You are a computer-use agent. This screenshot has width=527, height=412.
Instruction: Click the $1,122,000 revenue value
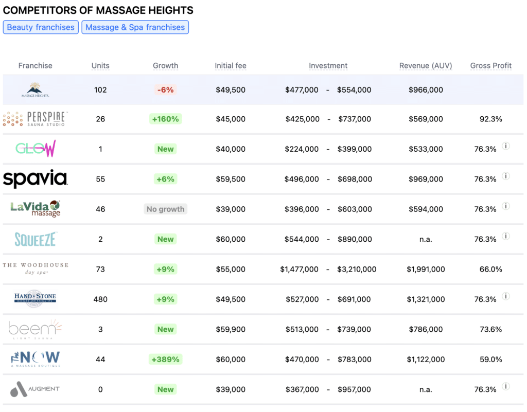coord(426,360)
